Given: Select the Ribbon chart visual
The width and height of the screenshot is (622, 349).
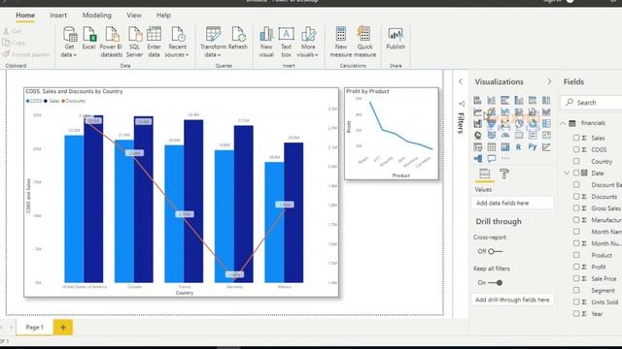Looking at the screenshot, I should coord(546,112).
